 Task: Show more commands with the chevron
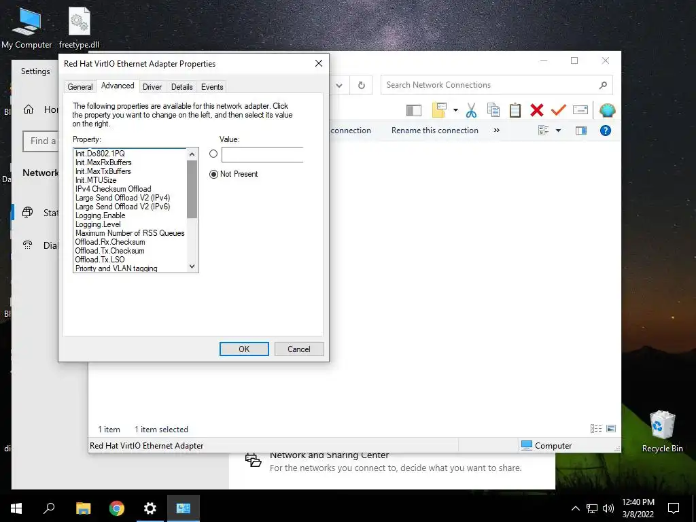click(497, 130)
